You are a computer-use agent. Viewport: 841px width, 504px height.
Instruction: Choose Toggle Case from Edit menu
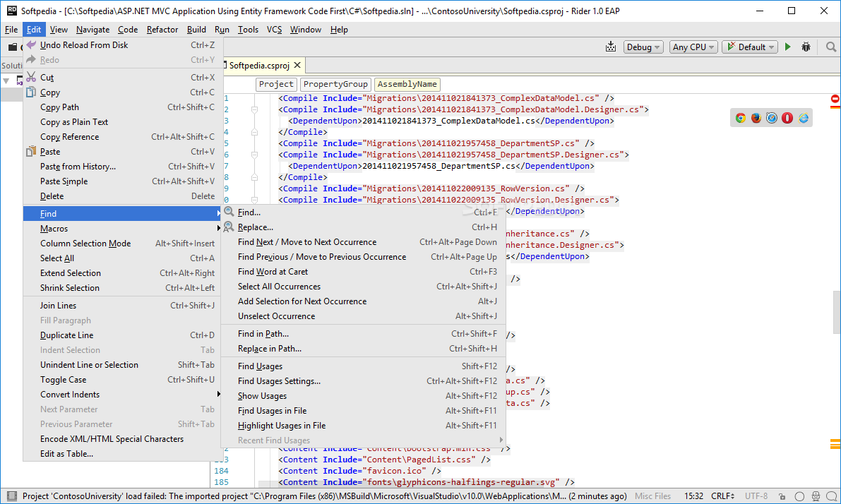point(122,380)
